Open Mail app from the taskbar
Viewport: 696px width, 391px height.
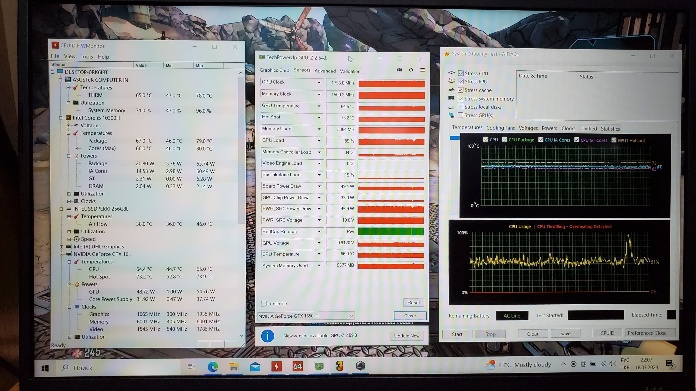pos(255,367)
